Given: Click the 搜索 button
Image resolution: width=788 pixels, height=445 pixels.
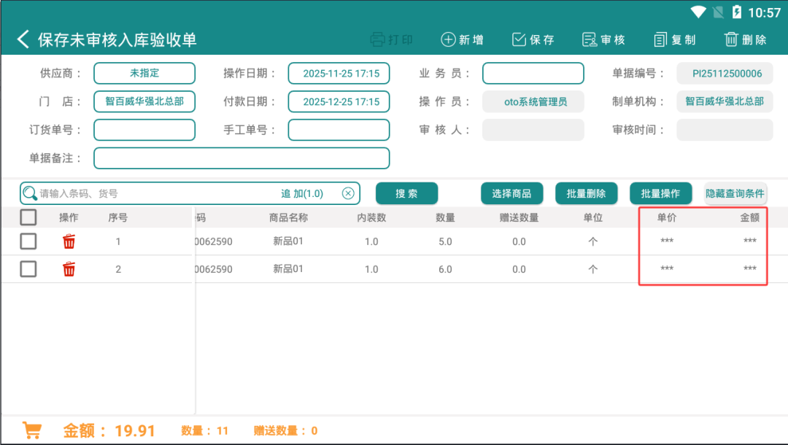Looking at the screenshot, I should (x=406, y=193).
